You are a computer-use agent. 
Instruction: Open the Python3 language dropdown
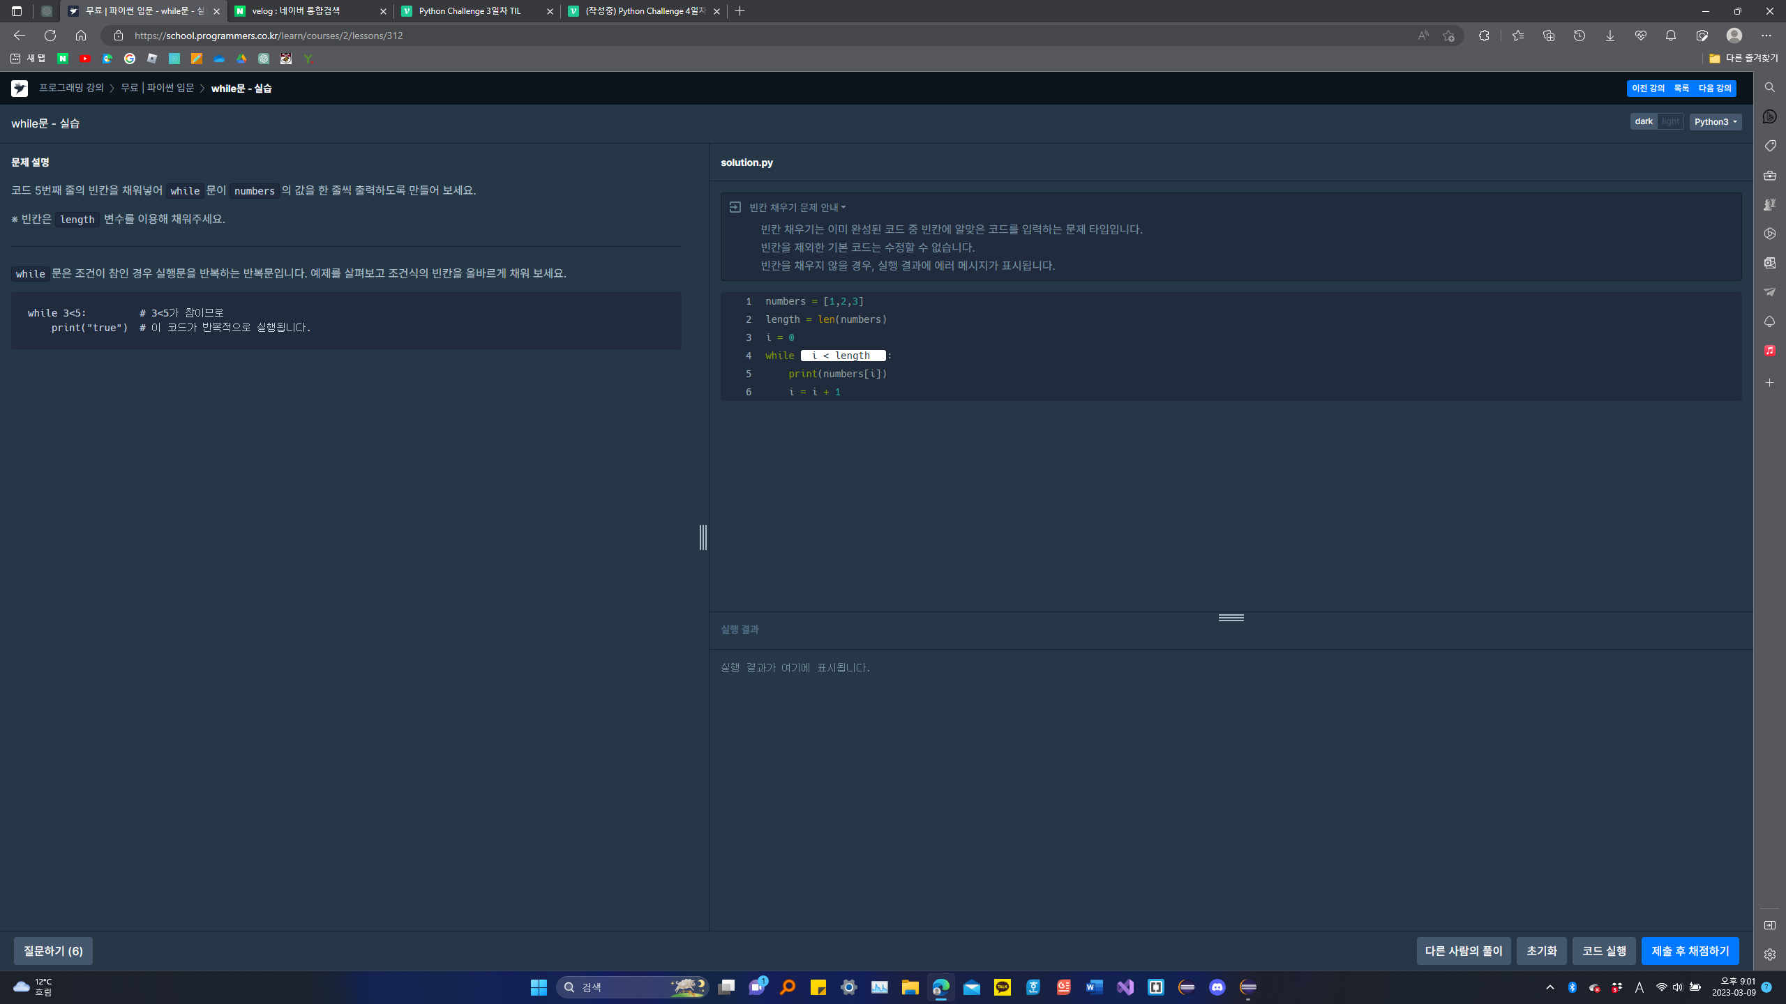coord(1715,121)
